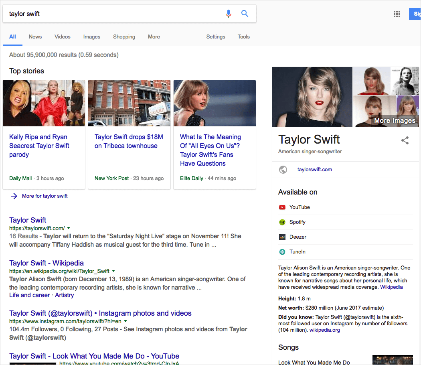Open the Settings menu

click(x=216, y=37)
